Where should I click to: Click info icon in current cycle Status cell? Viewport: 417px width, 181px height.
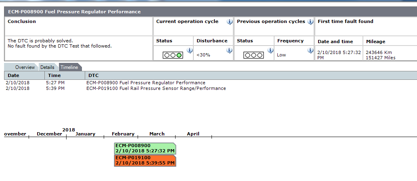pyautogui.click(x=189, y=50)
